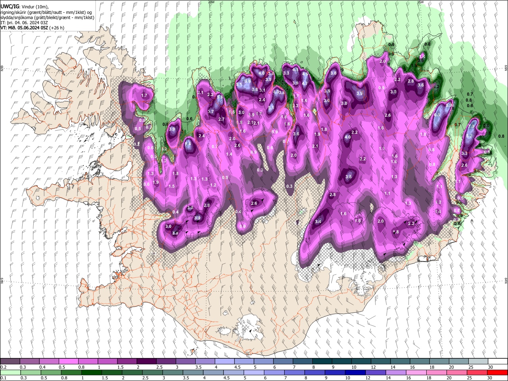Click the bold 'UWC/IG' title text

click(x=10, y=7)
